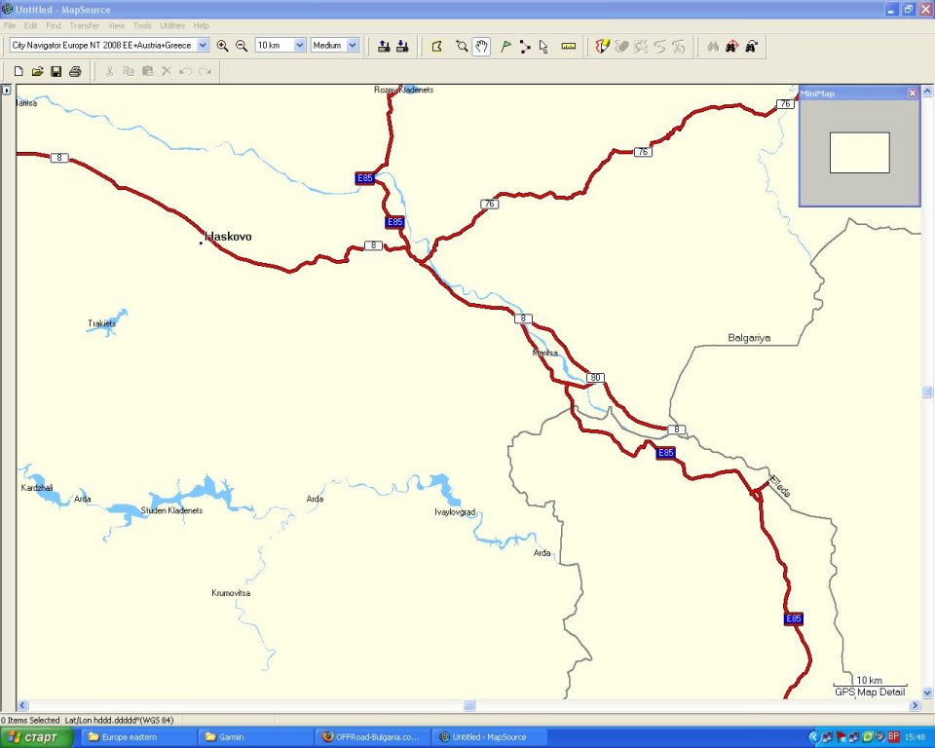Image resolution: width=935 pixels, height=748 pixels.
Task: Select the Track Erase tool
Action: tap(622, 46)
